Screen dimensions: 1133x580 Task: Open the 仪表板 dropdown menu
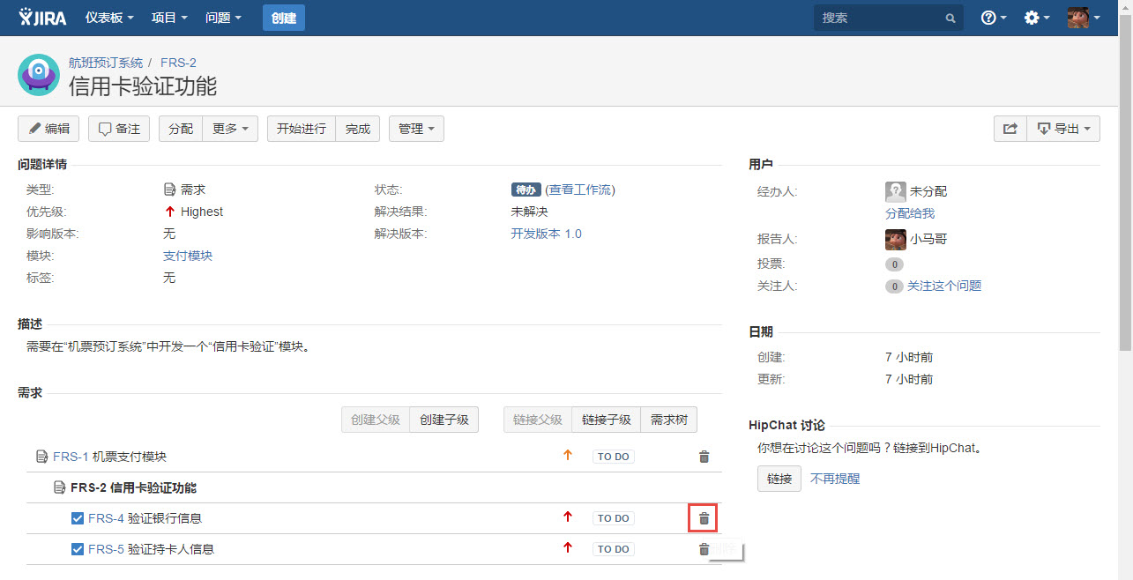[x=110, y=18]
